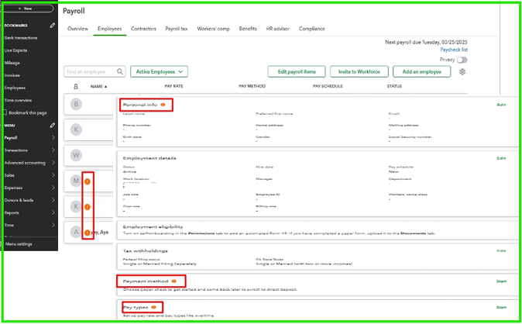Screen dimensions: 522x324
Task: Click warning icon in the Aya row
Action: pos(88,233)
